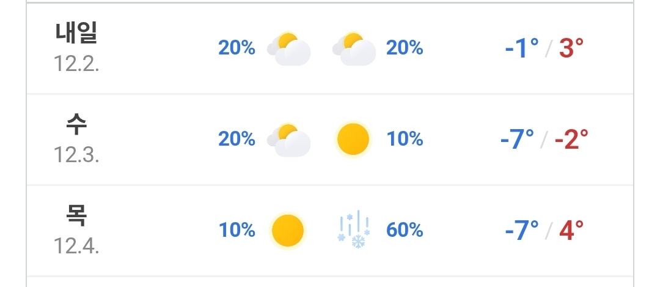Click Wednesday's afternoon 10% precipitation chance
Viewport: 660px width, 287px height.
click(405, 140)
